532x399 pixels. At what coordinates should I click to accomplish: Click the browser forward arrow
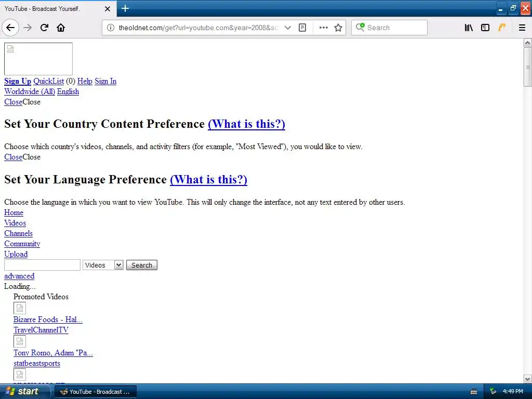[28, 28]
